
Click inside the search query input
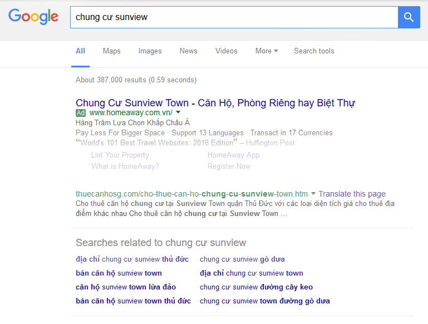(234, 17)
